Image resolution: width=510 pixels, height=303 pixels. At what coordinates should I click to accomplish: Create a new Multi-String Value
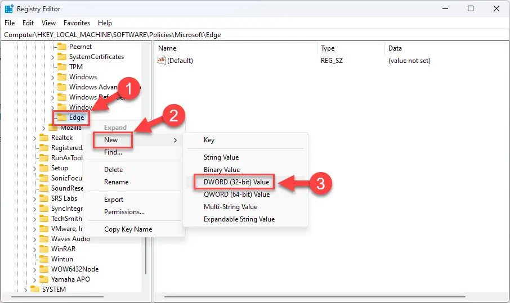[x=245, y=206]
